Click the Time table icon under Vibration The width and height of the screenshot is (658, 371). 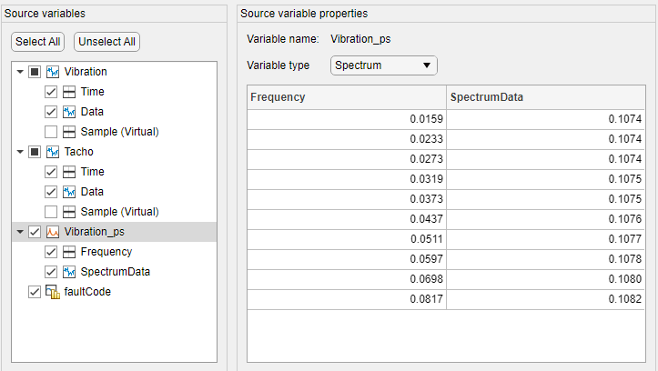(x=69, y=92)
